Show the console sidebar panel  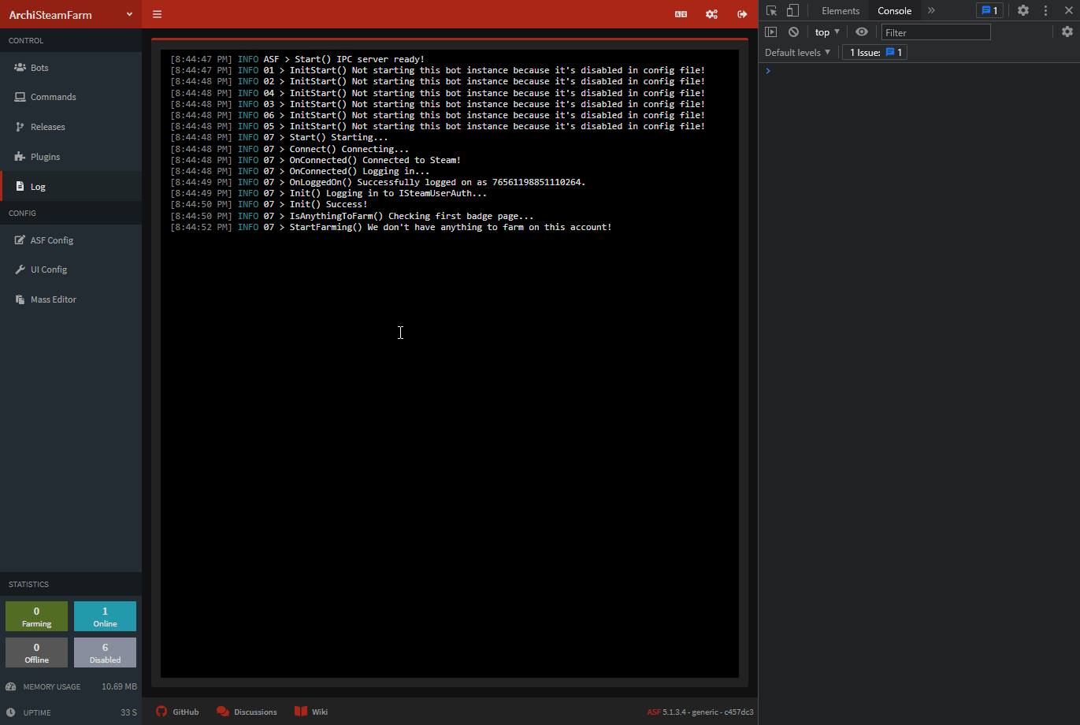click(x=771, y=32)
